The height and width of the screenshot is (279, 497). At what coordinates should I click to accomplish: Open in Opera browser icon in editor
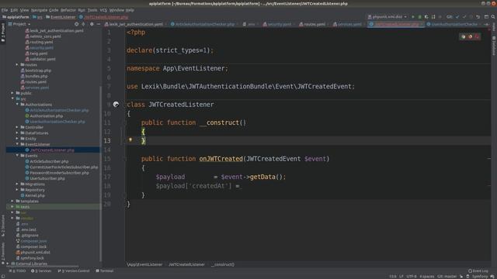477,36
